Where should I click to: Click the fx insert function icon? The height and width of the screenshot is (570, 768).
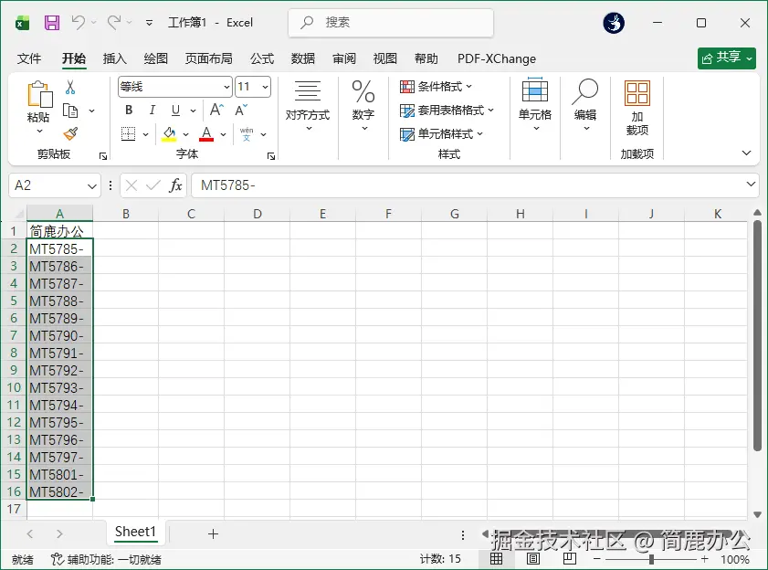point(175,185)
